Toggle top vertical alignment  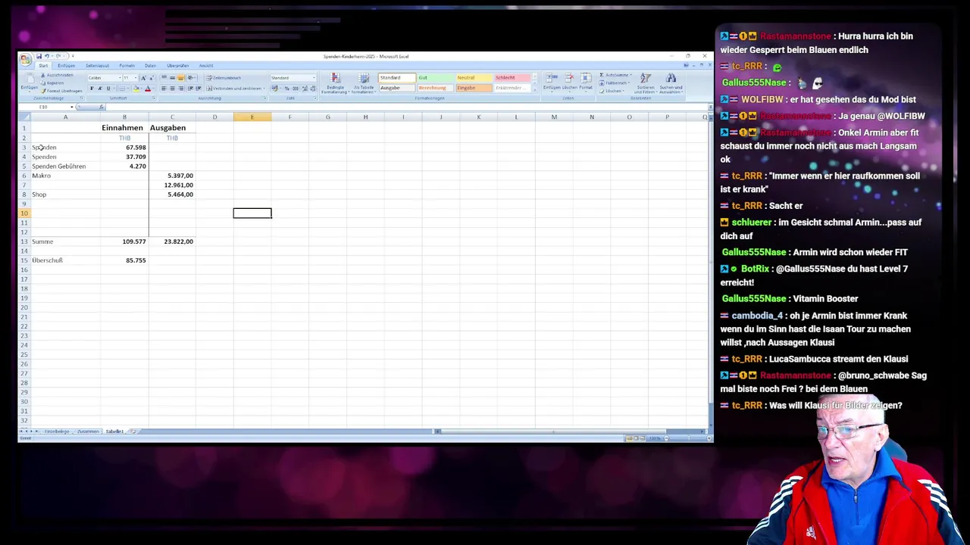click(x=164, y=77)
